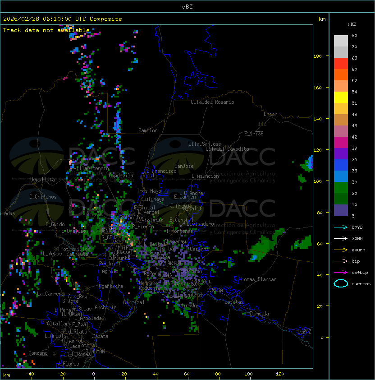Click the 'Encon' map label
Screen dimensions: 375x380
(270, 114)
